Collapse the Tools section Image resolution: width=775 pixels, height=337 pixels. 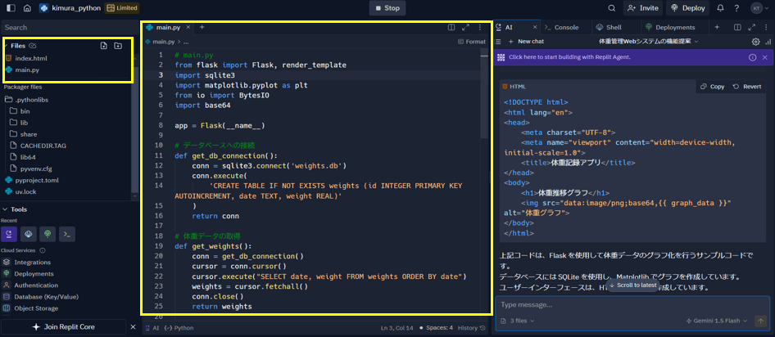(x=4, y=209)
